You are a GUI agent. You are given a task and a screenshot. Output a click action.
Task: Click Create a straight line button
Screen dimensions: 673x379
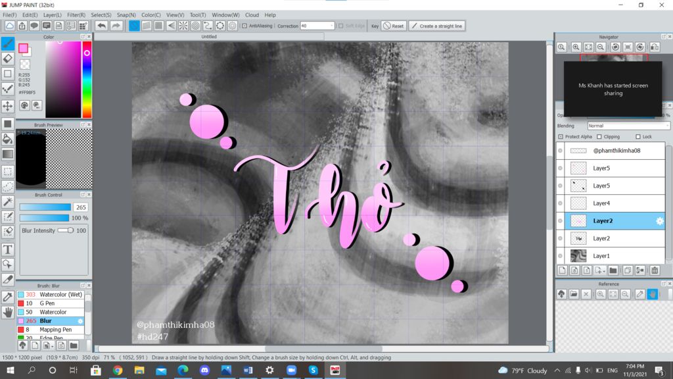[x=437, y=26]
